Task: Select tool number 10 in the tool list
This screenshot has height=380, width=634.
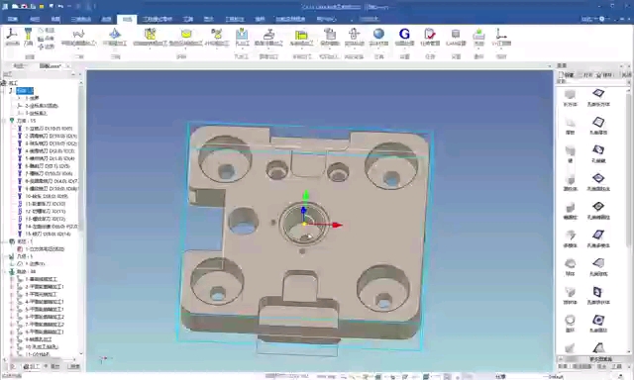Action: pyautogui.click(x=47, y=196)
